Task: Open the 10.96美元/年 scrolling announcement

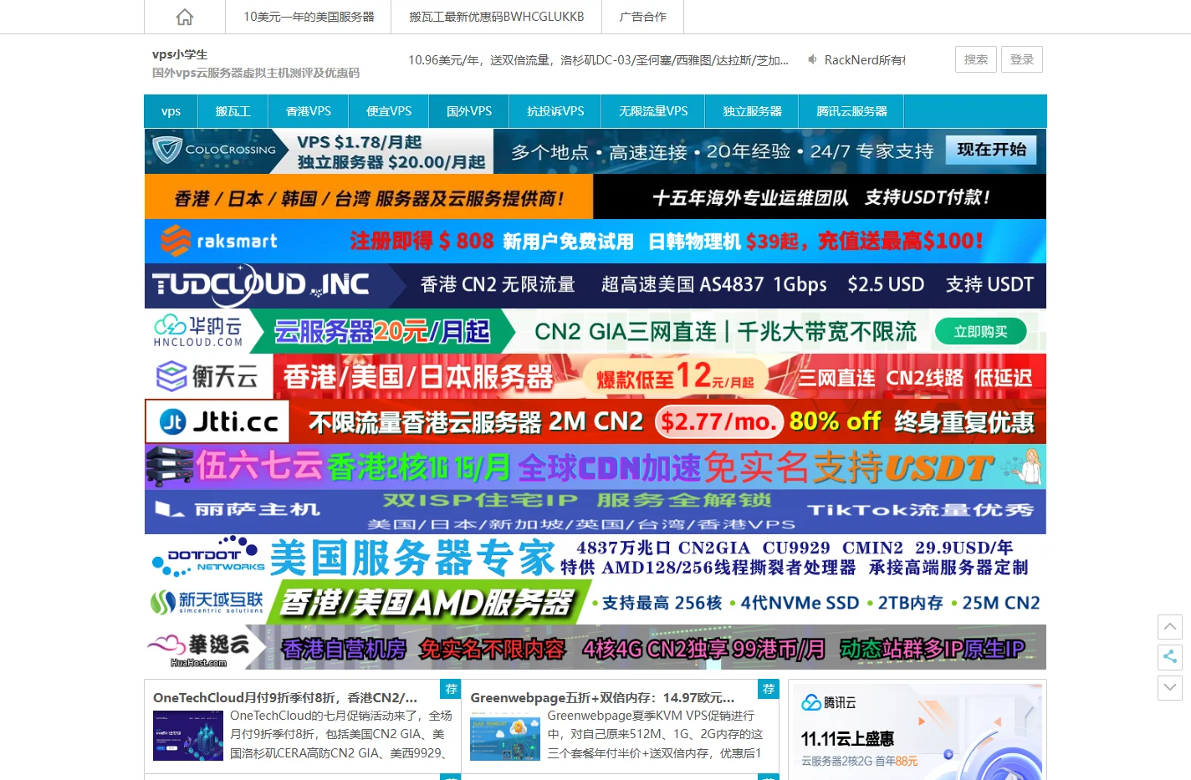Action: coord(598,60)
